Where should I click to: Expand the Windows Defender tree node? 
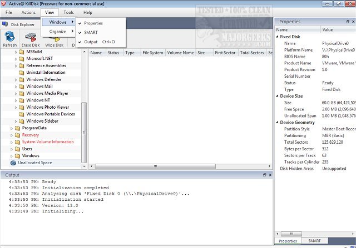pos(16,80)
